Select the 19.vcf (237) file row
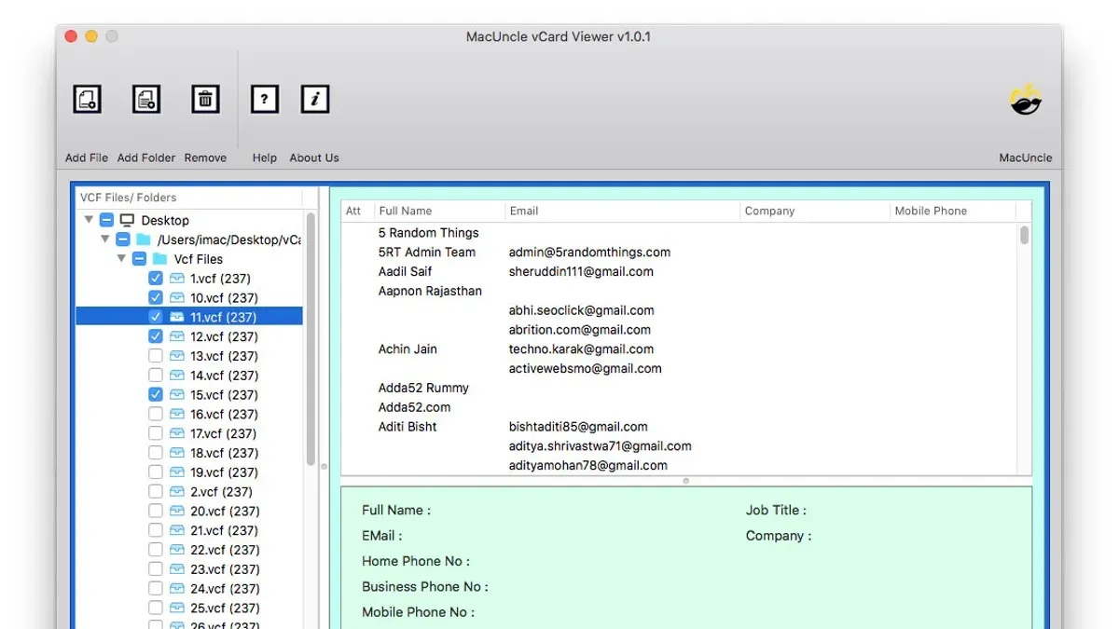The height and width of the screenshot is (629, 1119). click(x=189, y=472)
